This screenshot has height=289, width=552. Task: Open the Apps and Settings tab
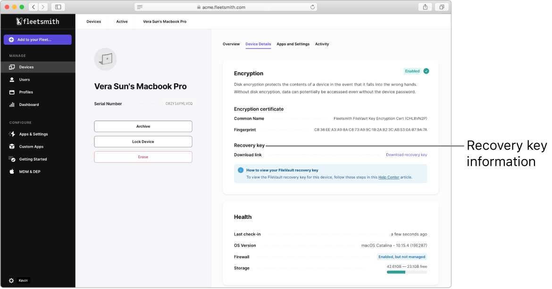pos(293,44)
